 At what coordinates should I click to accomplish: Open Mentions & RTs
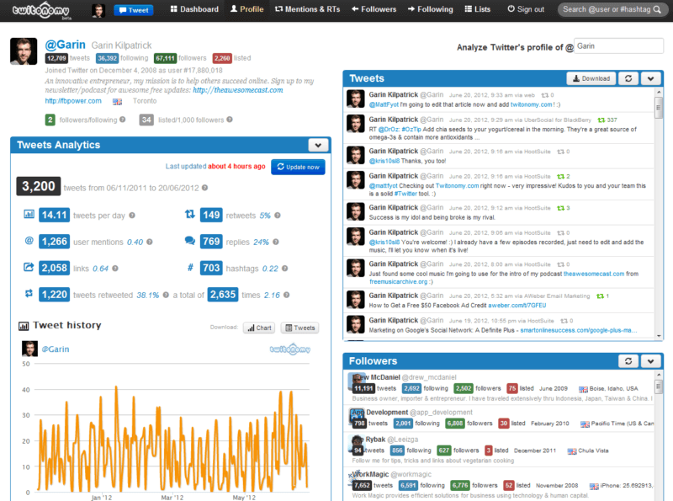coord(307,9)
